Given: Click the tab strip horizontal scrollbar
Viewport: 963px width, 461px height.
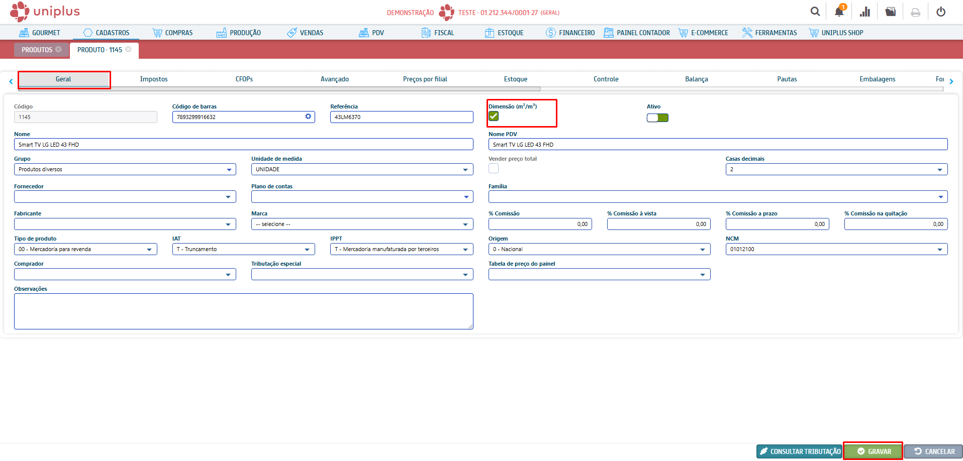Looking at the screenshot, I should click(279, 89).
